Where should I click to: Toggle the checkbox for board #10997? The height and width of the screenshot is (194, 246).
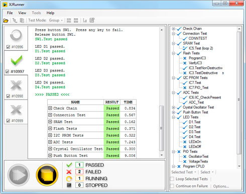[7, 72]
